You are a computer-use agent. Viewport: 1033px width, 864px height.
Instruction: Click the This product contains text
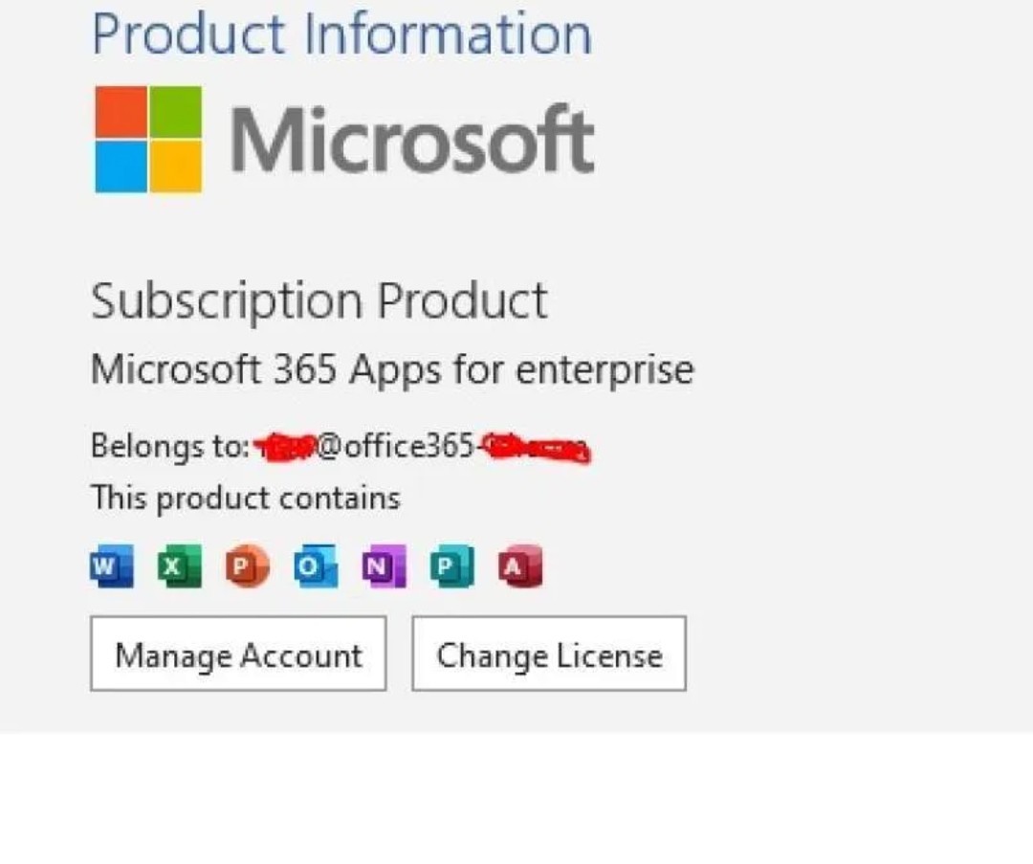[x=245, y=498]
